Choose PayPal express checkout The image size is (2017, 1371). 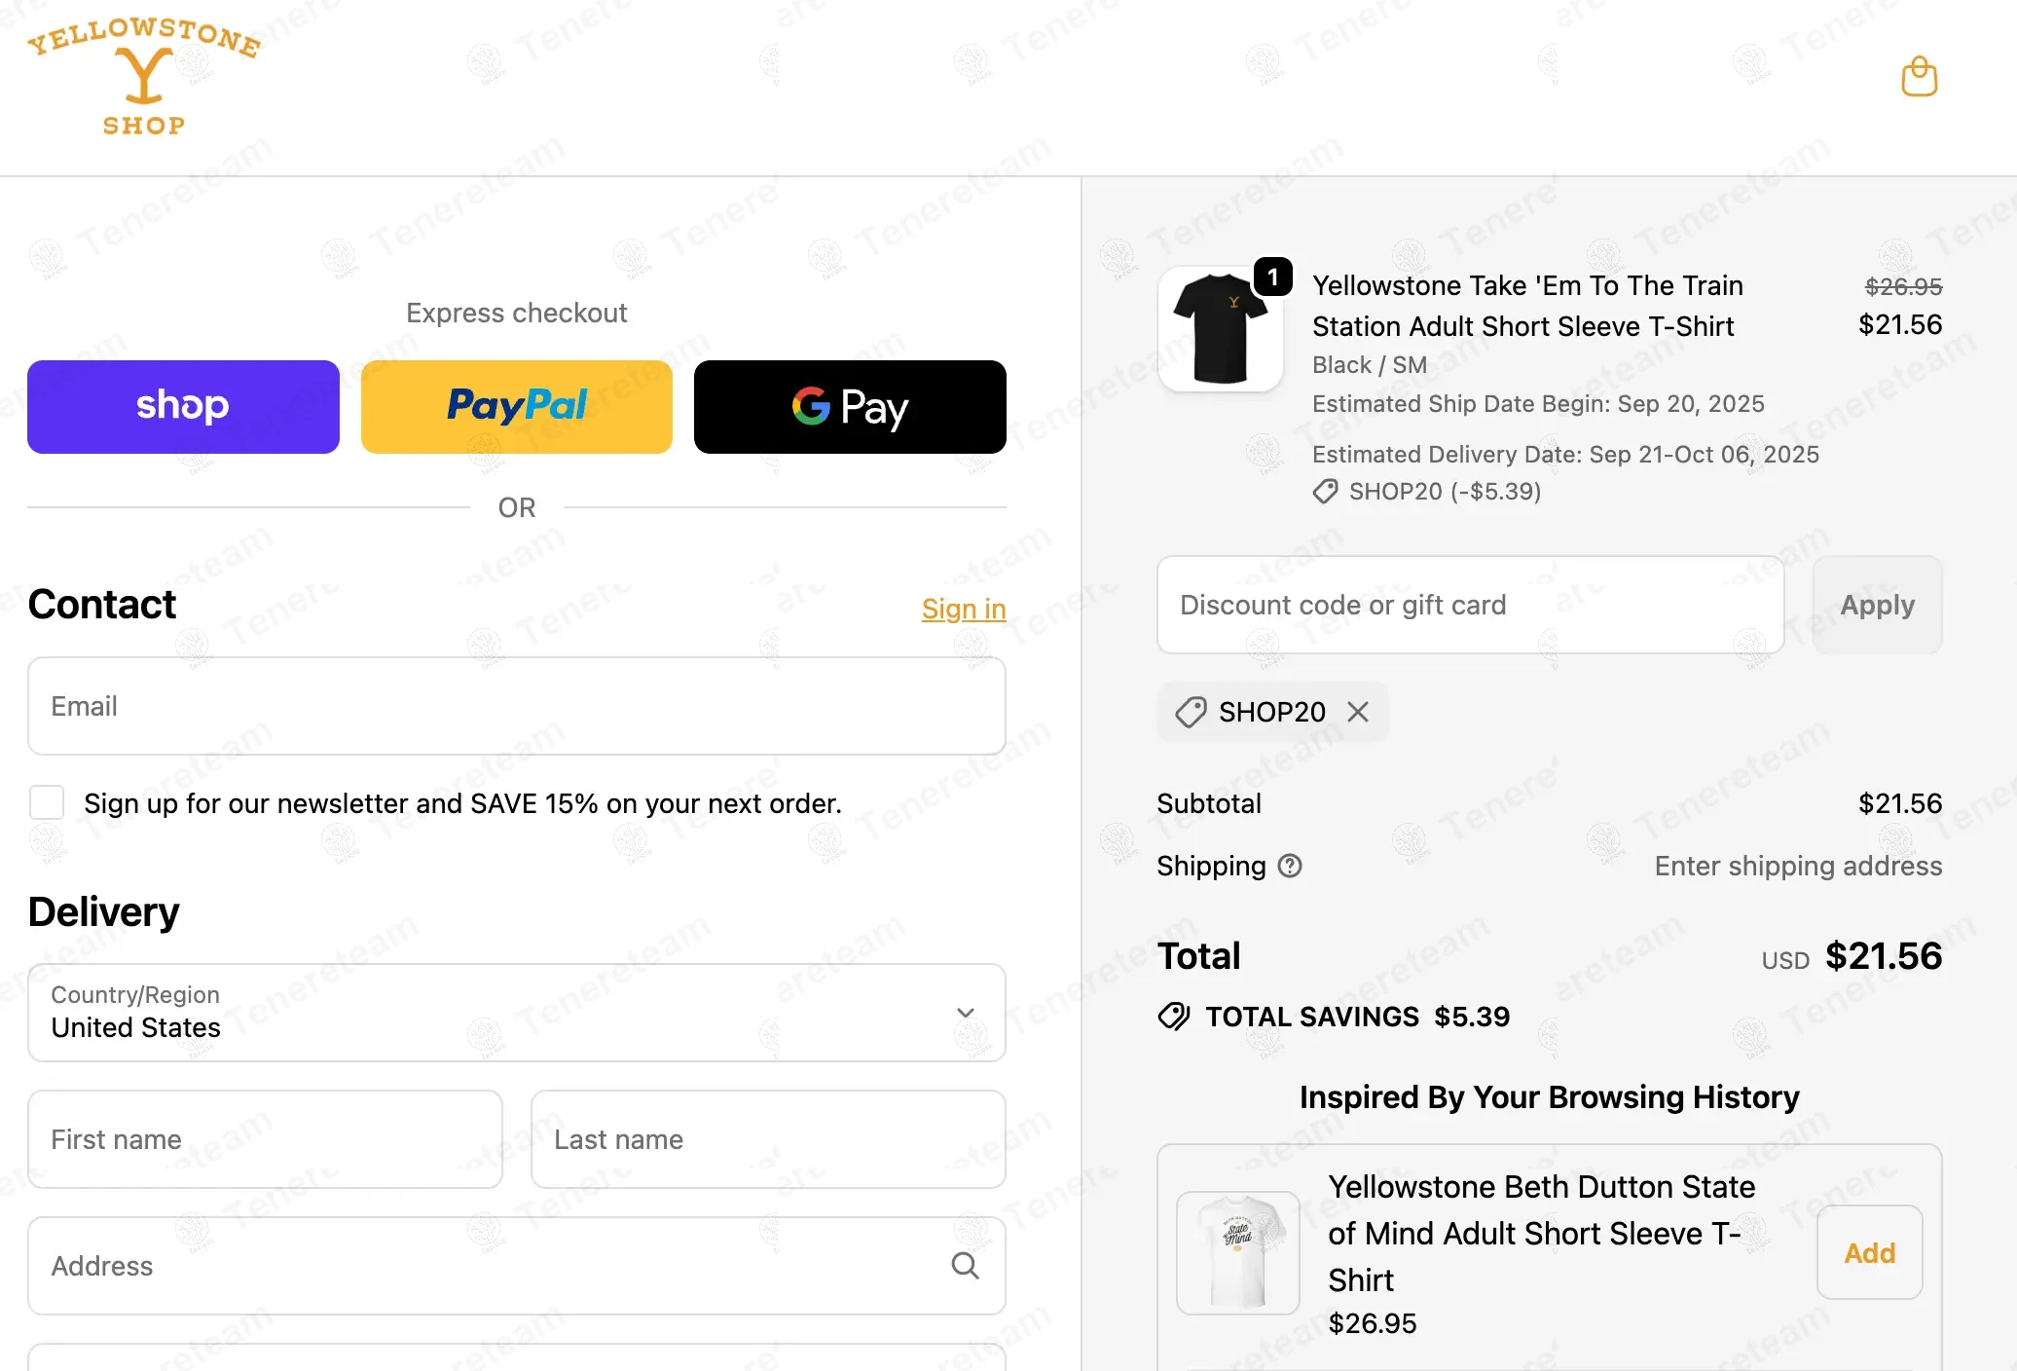point(516,407)
